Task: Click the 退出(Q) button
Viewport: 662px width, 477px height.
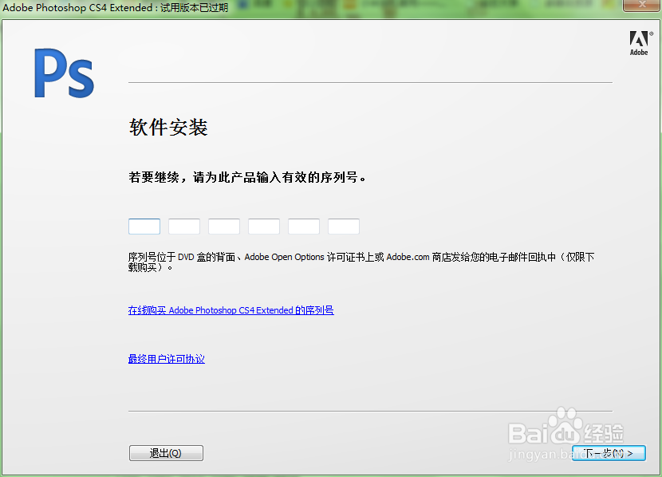Action: [166, 453]
